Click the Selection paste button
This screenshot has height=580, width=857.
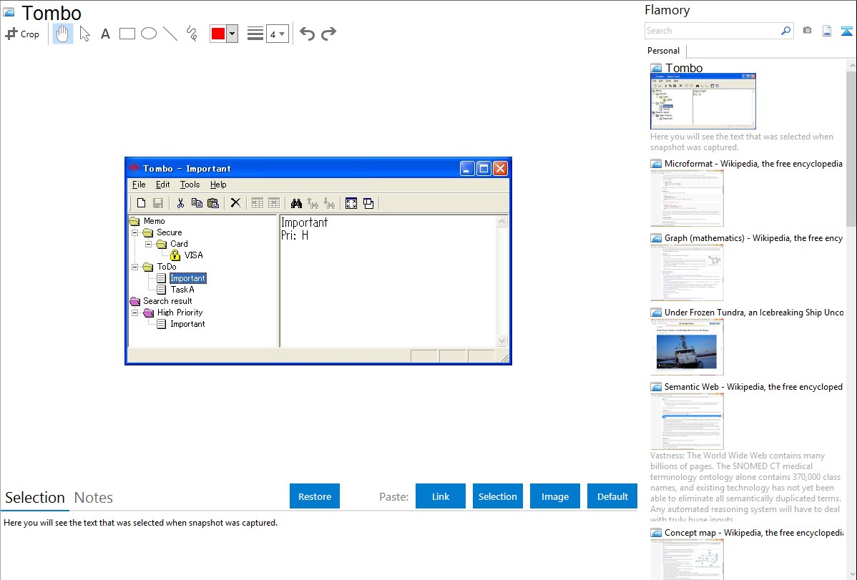coord(498,496)
